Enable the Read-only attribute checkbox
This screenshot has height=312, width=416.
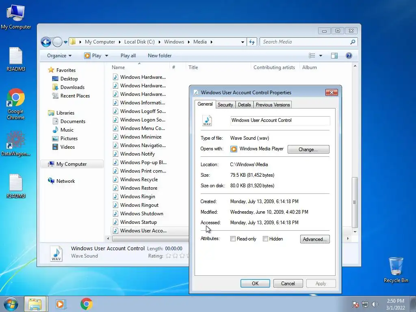tap(233, 239)
